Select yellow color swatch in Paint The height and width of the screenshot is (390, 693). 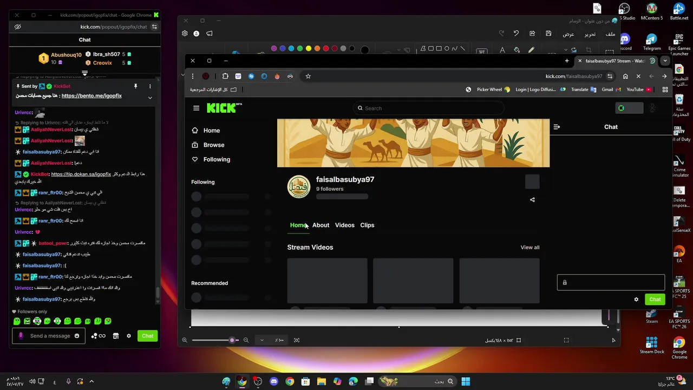(x=309, y=49)
